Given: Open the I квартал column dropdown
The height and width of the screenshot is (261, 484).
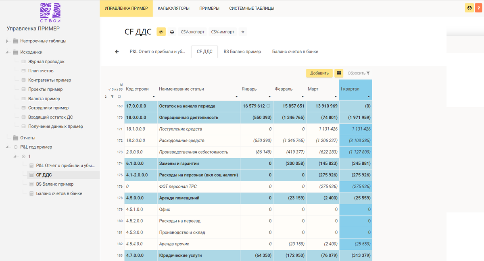Looking at the screenshot, I should pos(369,97).
